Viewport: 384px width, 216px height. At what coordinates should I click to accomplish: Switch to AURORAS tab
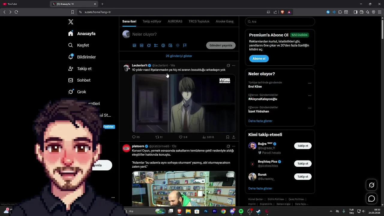(175, 21)
